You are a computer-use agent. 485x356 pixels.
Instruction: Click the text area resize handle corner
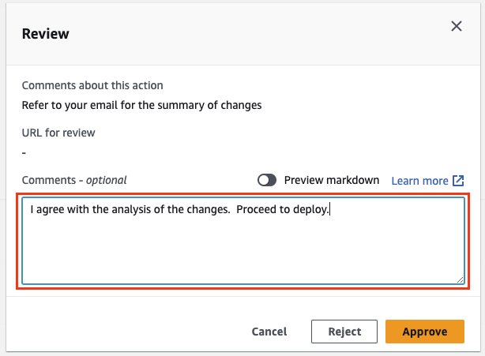pyautogui.click(x=460, y=279)
